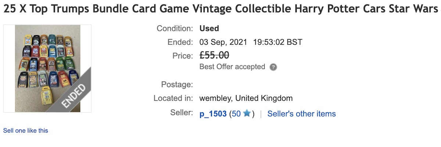Click the wembley, United Kingdom location text
This screenshot has height=147, width=441.
click(246, 98)
